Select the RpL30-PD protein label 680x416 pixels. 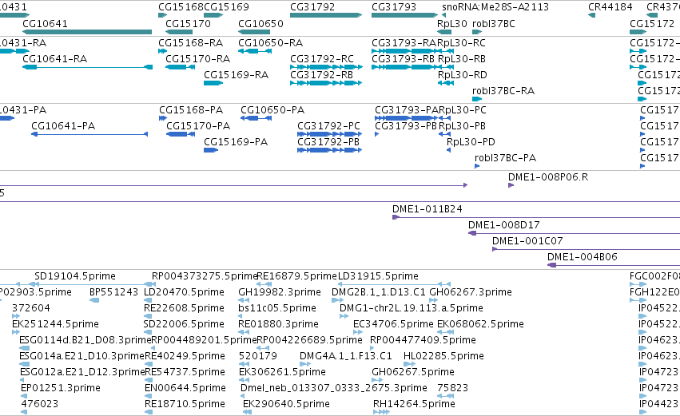471,141
